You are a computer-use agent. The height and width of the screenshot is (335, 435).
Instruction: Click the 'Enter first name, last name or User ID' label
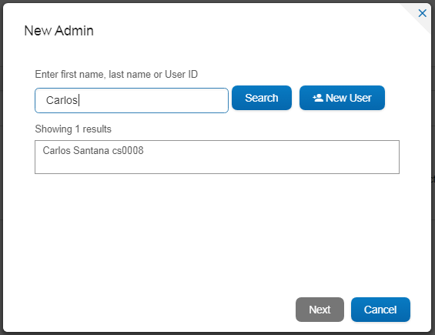[116, 75]
